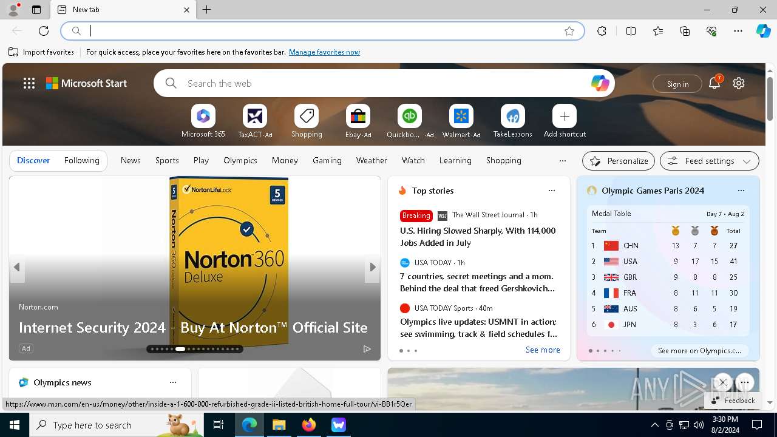This screenshot has height=437, width=777.
Task: Open the U.S. Hiring Slowed Sharply article
Action: (478, 237)
